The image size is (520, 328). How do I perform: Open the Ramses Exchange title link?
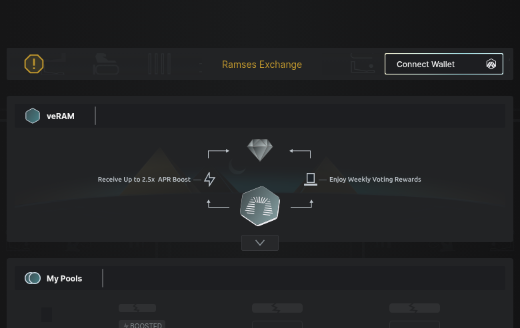262,65
